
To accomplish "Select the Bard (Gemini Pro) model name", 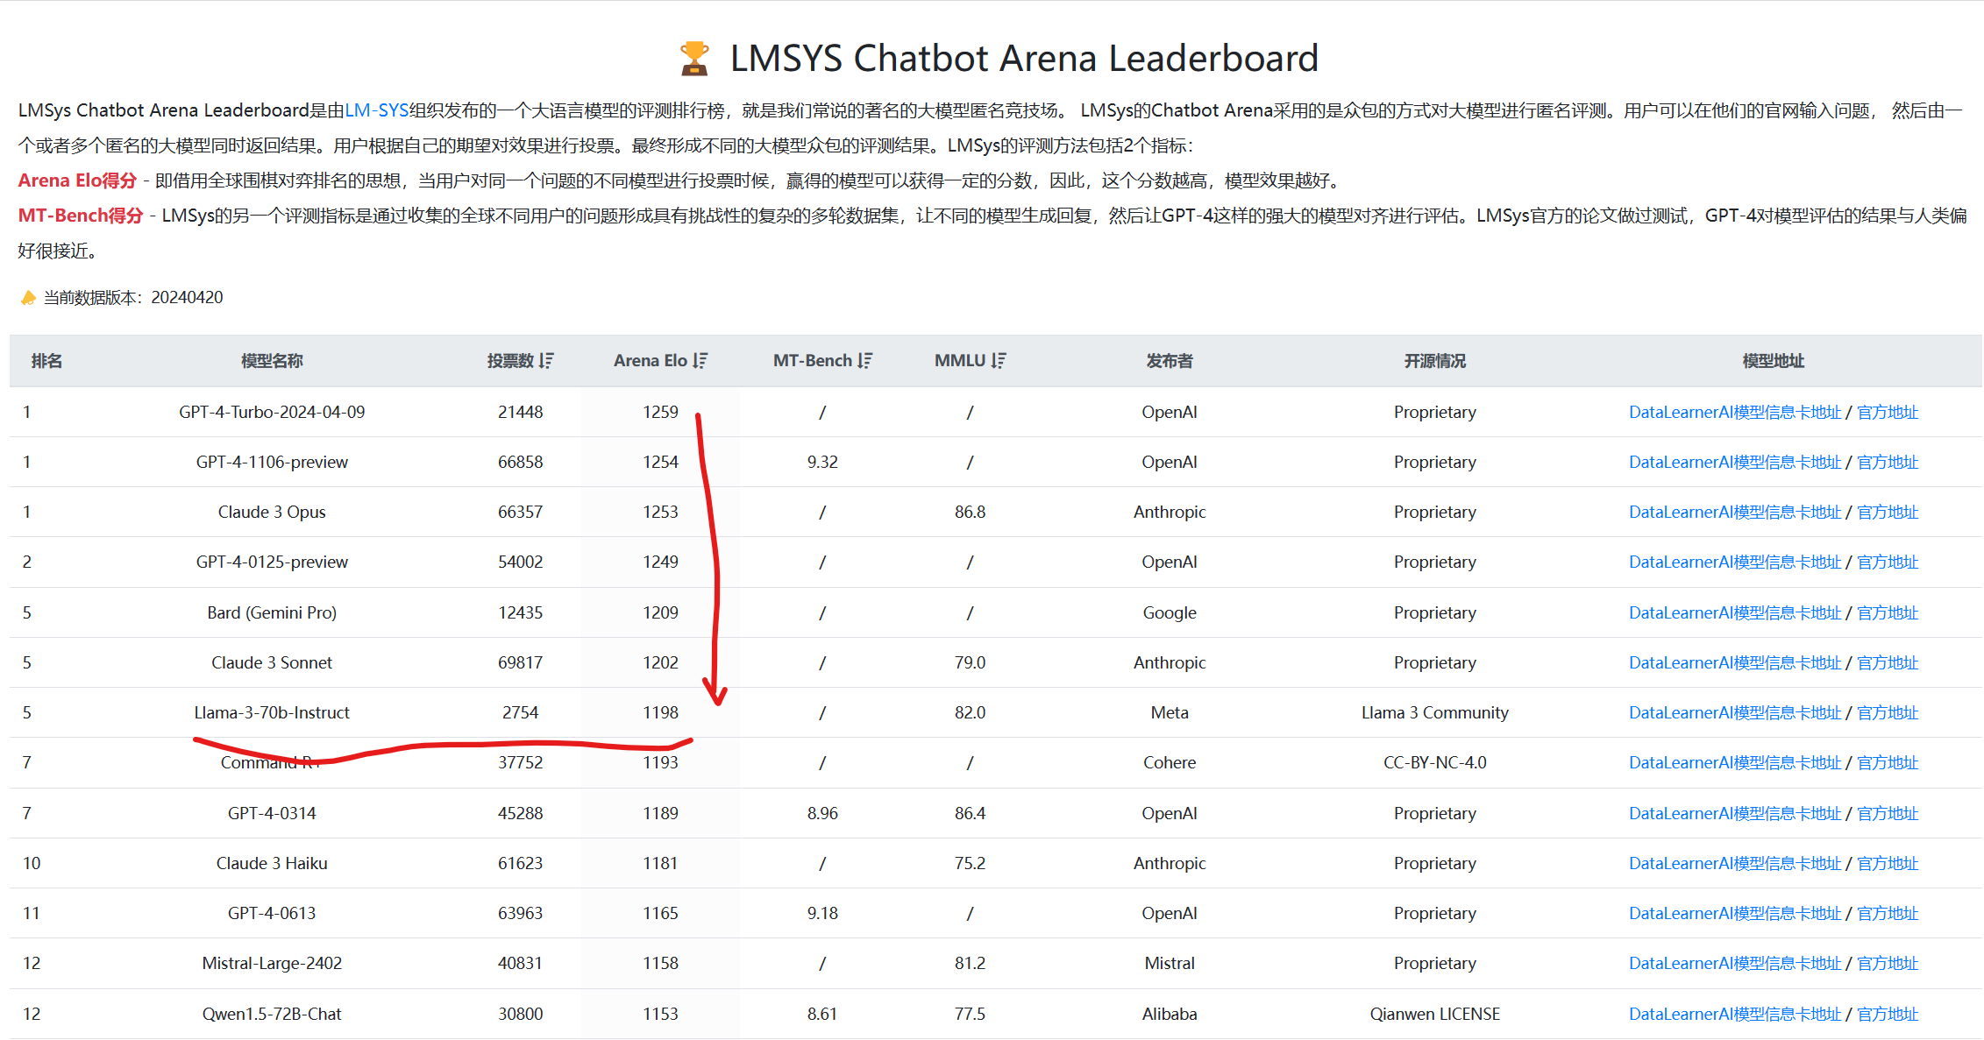I will (x=272, y=612).
